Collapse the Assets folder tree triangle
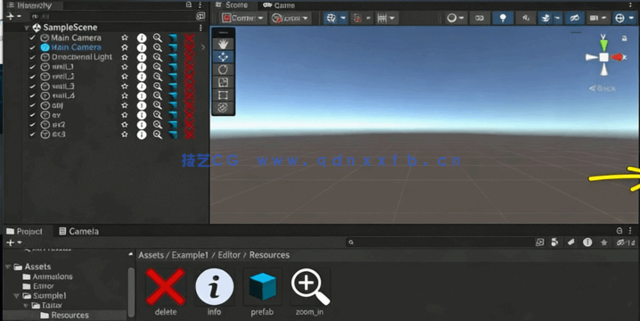 (x=8, y=267)
